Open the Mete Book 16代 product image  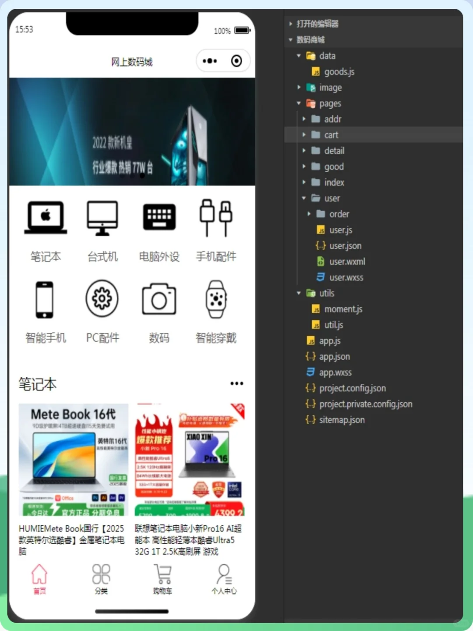(x=74, y=460)
